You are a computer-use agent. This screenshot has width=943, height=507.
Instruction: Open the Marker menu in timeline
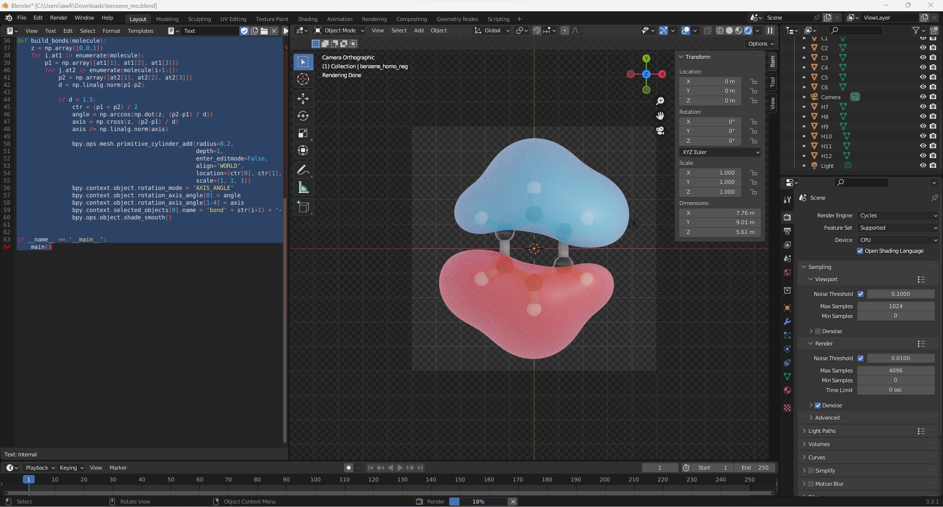pyautogui.click(x=118, y=468)
